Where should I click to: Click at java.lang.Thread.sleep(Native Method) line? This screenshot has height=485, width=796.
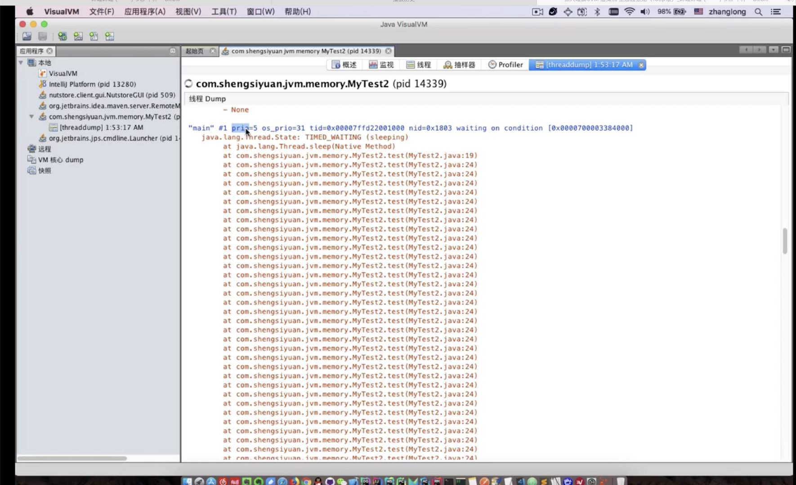[309, 146]
